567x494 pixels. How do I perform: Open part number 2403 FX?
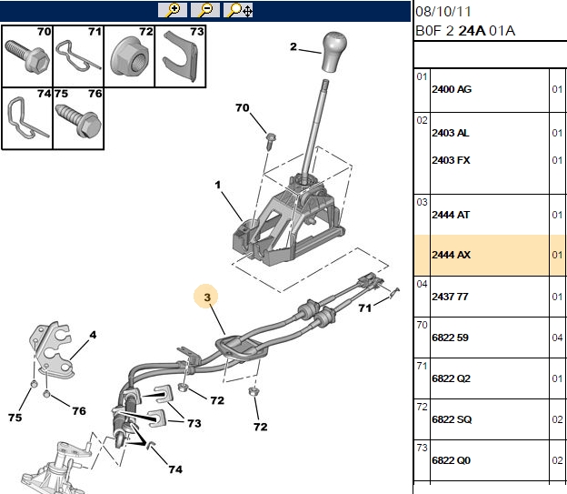click(451, 160)
